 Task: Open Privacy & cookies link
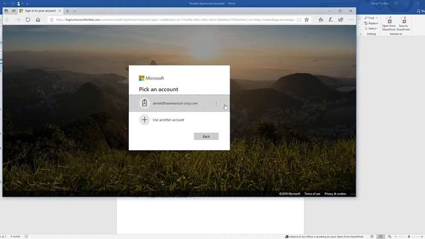(335, 194)
